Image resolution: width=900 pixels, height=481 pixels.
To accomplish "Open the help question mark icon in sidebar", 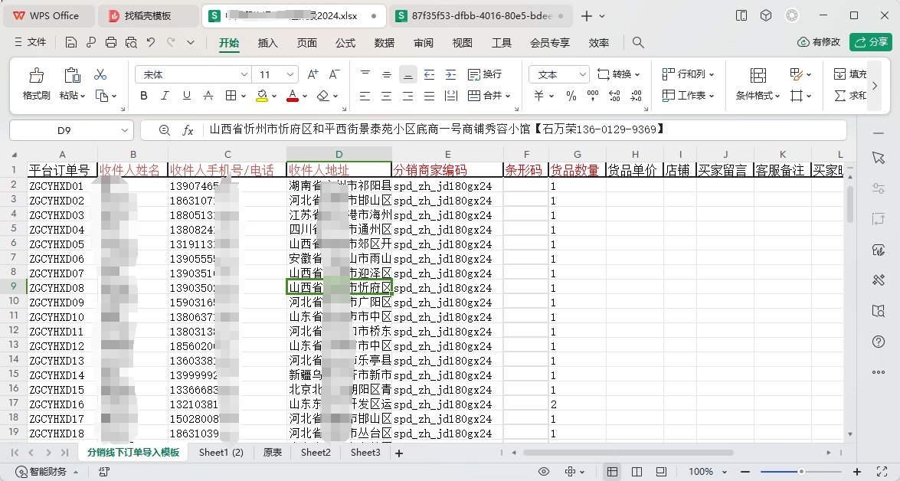I will [879, 342].
